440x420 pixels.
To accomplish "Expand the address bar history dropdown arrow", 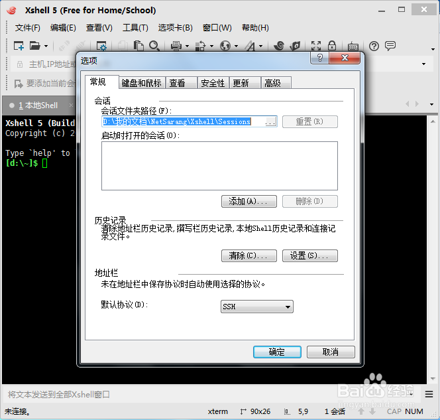I will [x=423, y=64].
